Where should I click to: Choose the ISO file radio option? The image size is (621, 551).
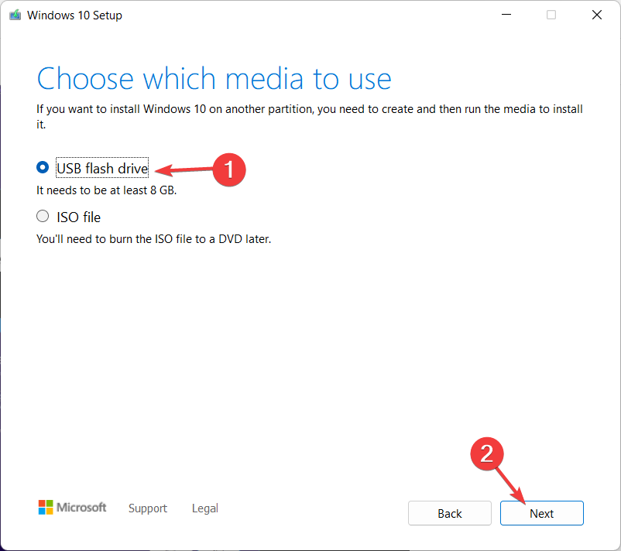(43, 216)
